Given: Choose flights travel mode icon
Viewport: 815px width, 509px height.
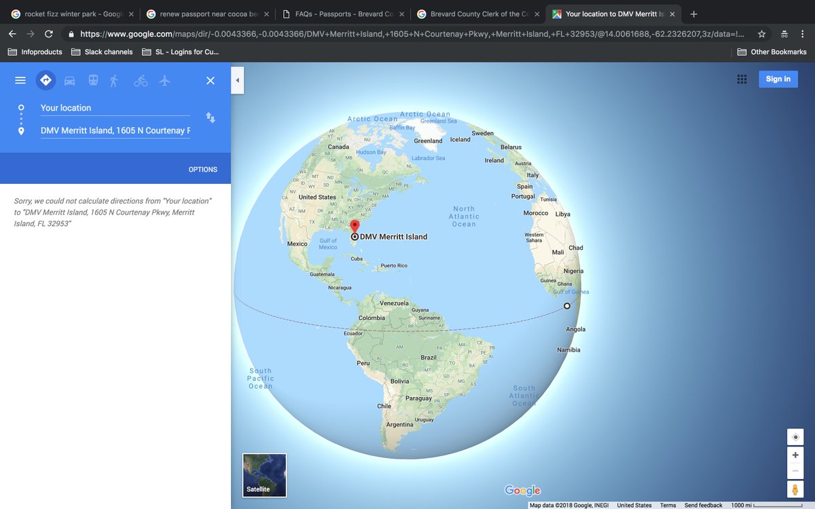Looking at the screenshot, I should point(164,81).
